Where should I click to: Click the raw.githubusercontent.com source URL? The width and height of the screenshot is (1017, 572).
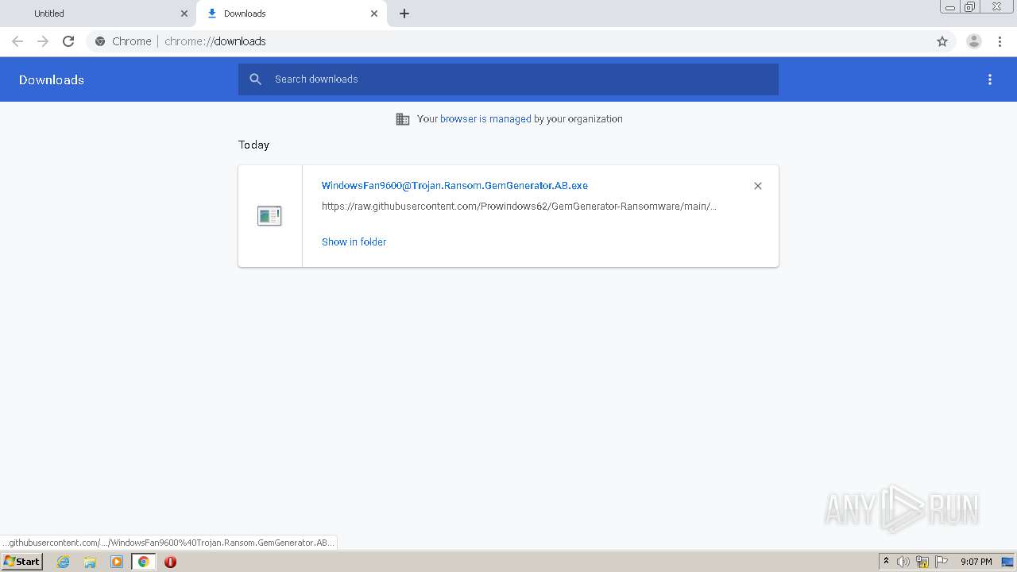519,207
